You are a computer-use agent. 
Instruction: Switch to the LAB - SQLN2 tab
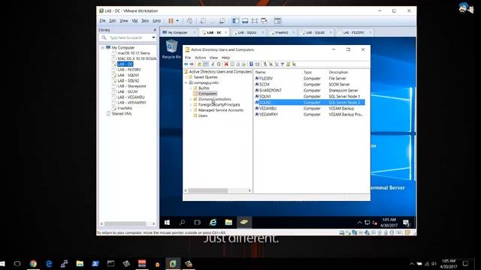pyautogui.click(x=315, y=32)
